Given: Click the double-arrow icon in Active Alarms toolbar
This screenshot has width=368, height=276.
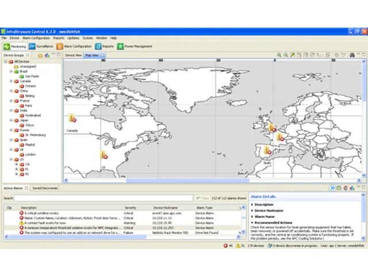Looking at the screenshot, I should pos(332,188).
